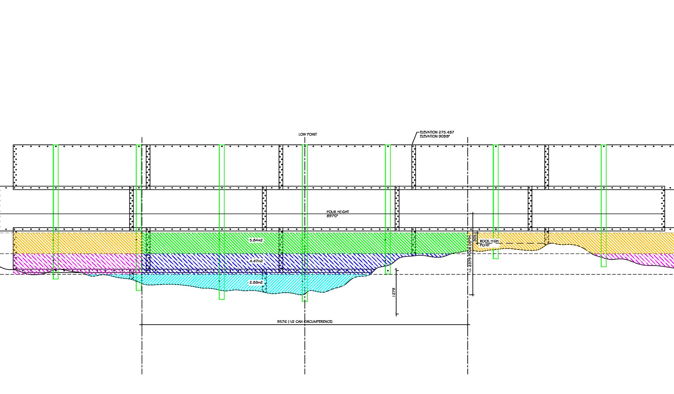Click the 2.83m2 area label
Viewport: 674px width, 394px height.
coord(256,282)
